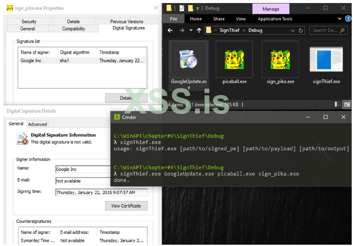This screenshot has height=246, width=353.
Task: Click the Manage contextual tab
Action: (x=271, y=9)
